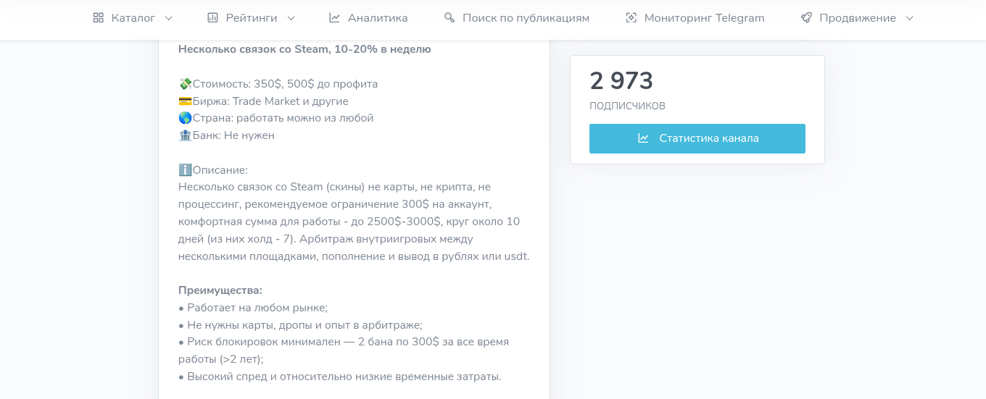Screen dimensions: 986x399
Task: Click the Мониторинг Telegram scan icon
Action: (631, 18)
